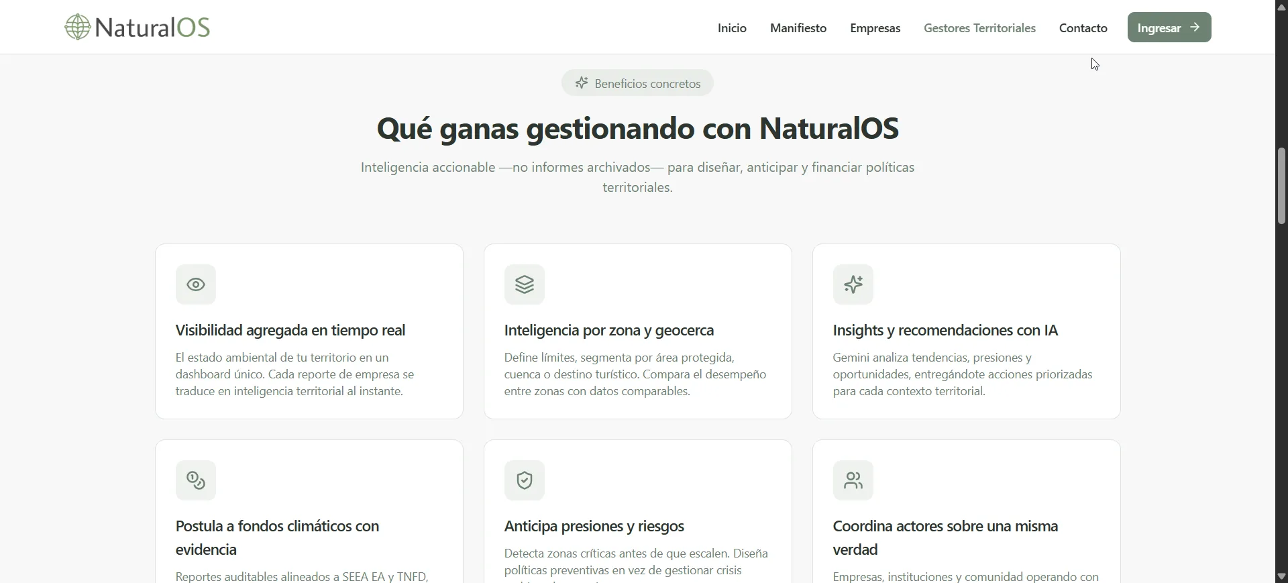The image size is (1288, 583).
Task: Click the heading Qué ganas gestionando con NaturalOS
Action: pos(638,129)
